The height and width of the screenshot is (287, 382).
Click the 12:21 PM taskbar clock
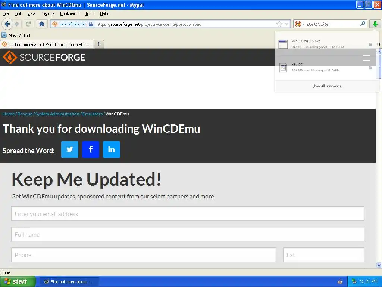pos(368,281)
